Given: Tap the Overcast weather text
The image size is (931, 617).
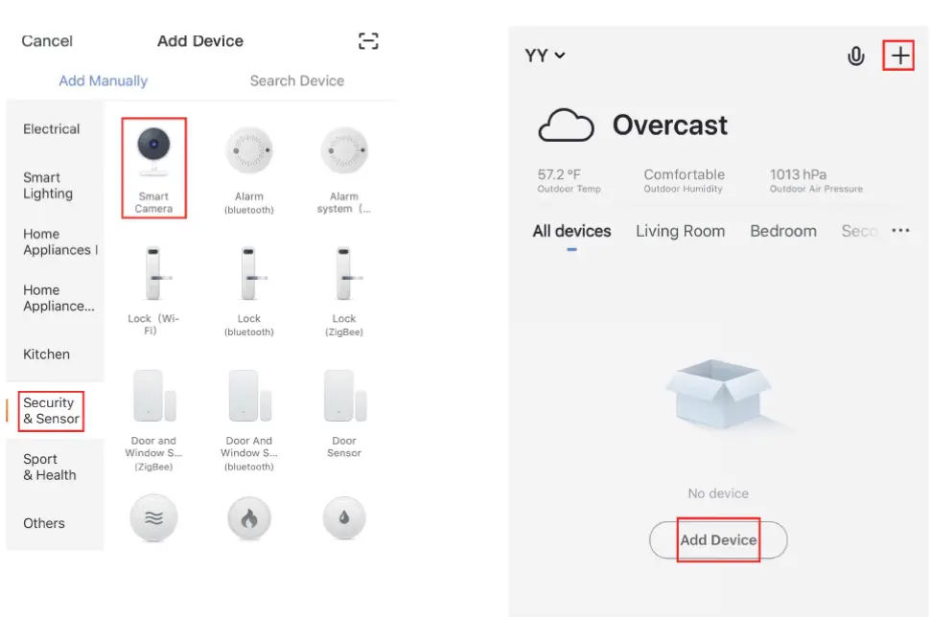Looking at the screenshot, I should pos(670,126).
